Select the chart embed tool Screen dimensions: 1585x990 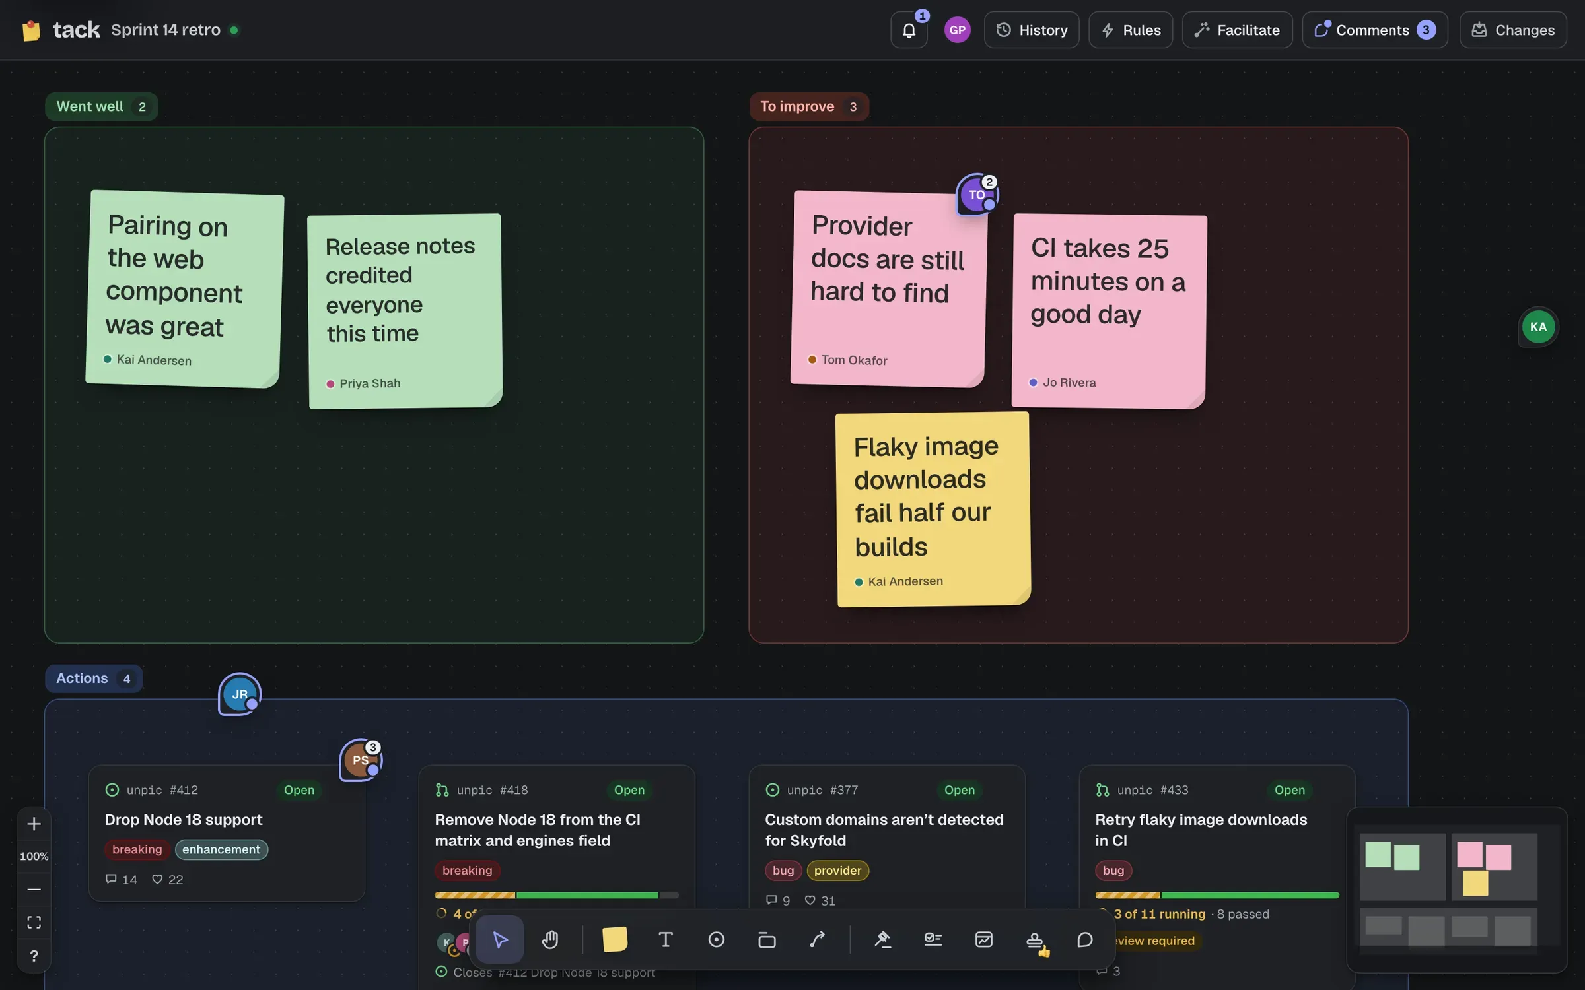click(x=984, y=939)
